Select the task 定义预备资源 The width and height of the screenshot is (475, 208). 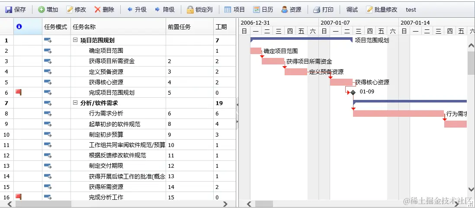click(x=106, y=72)
